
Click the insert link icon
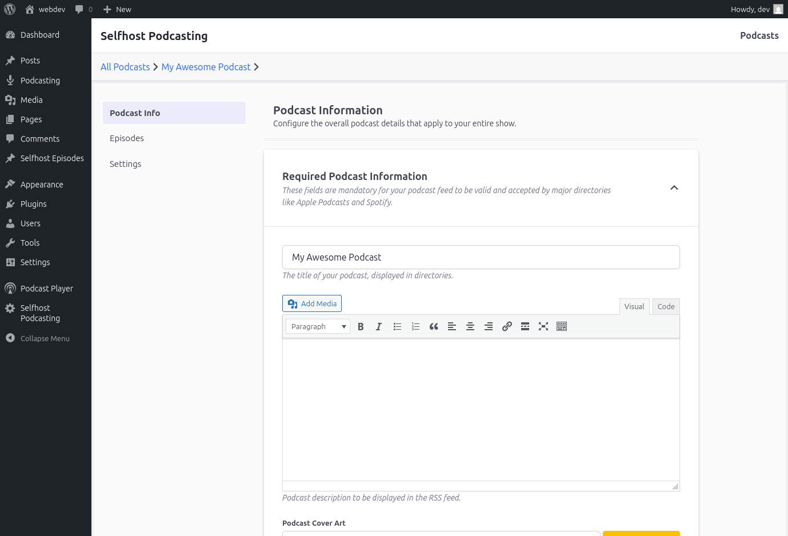coord(507,326)
